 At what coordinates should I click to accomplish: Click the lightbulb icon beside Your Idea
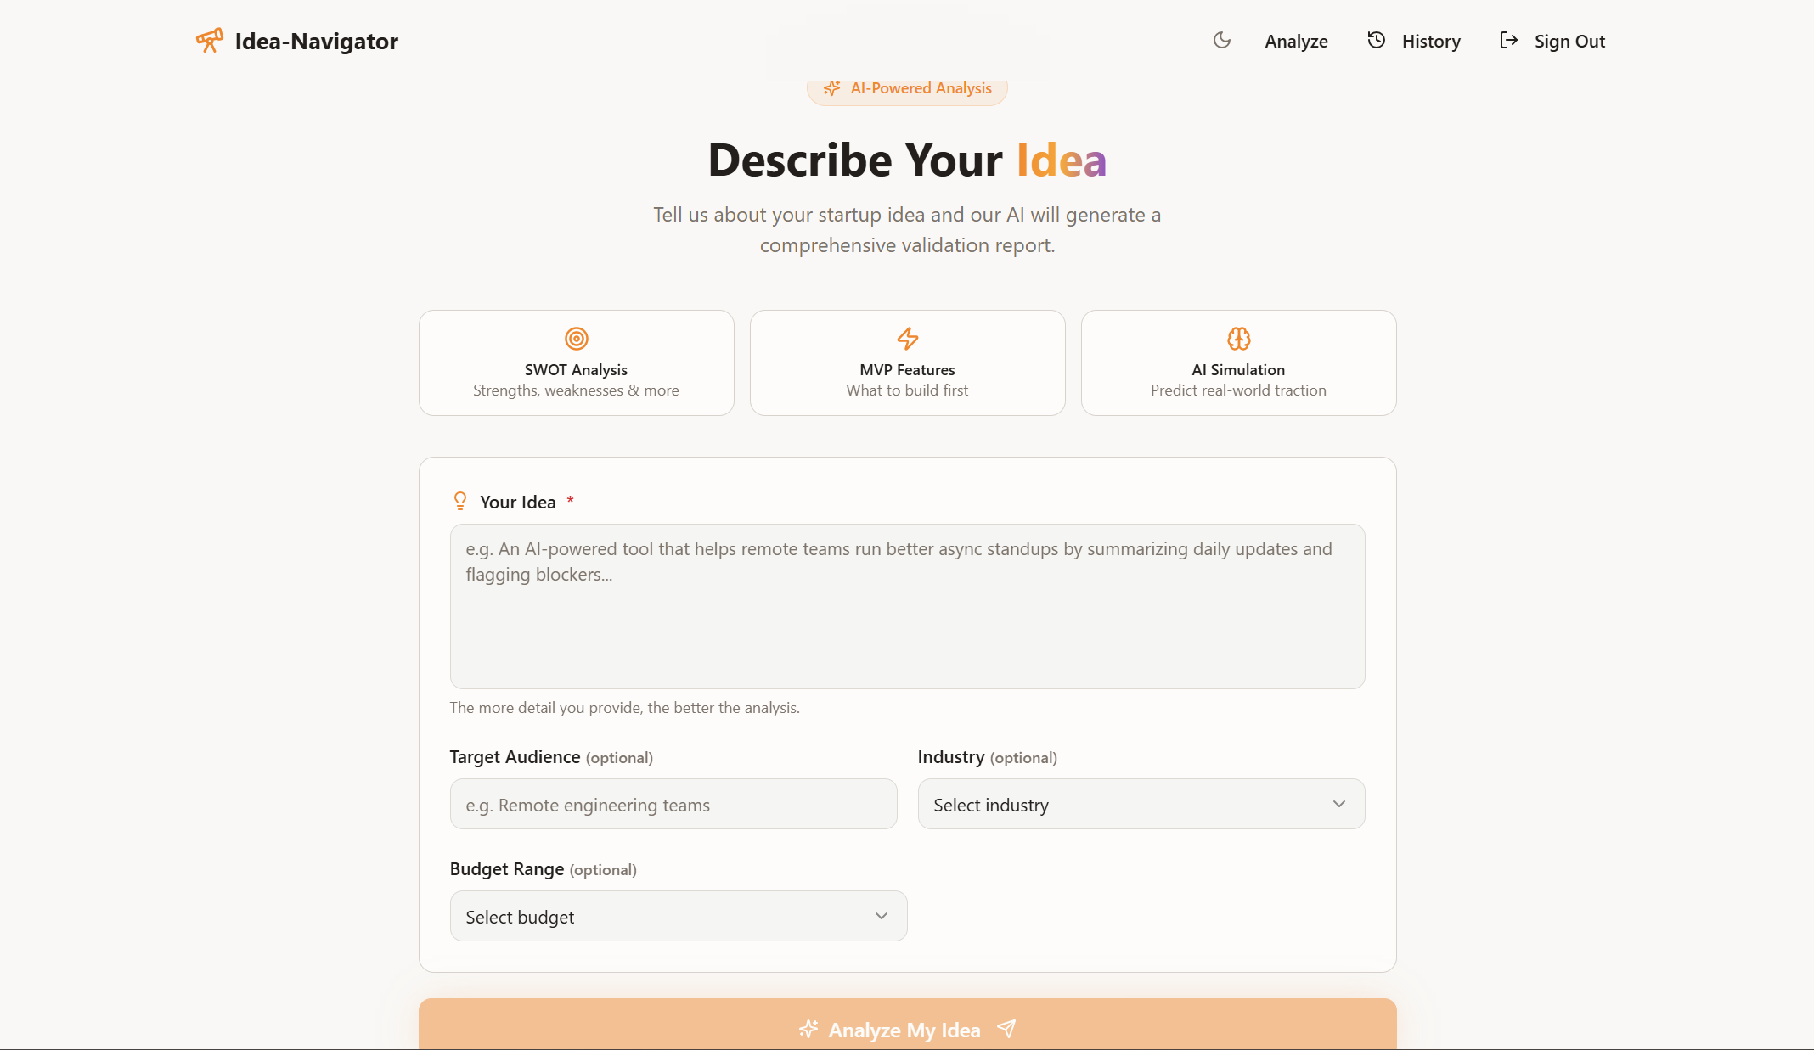pyautogui.click(x=460, y=501)
